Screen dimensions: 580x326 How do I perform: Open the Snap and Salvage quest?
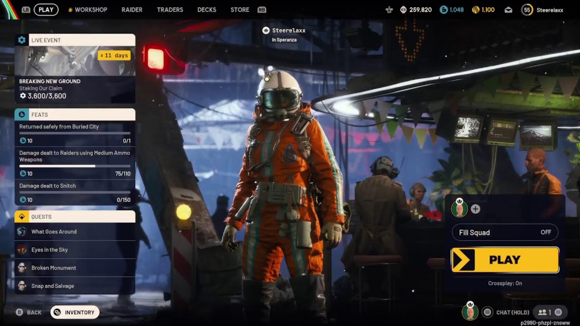(x=75, y=286)
